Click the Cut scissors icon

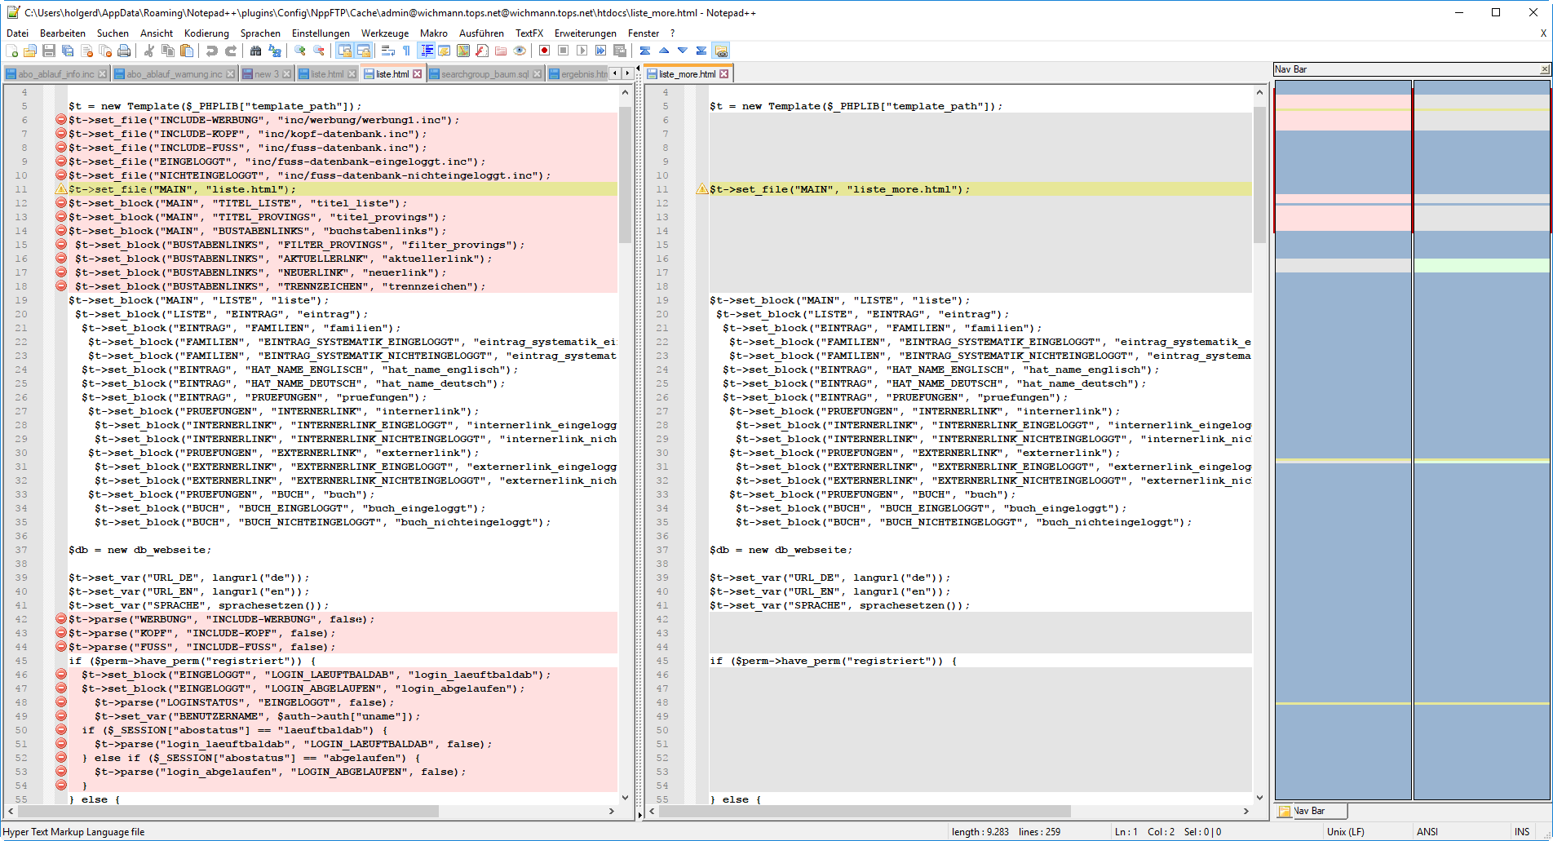pos(149,51)
